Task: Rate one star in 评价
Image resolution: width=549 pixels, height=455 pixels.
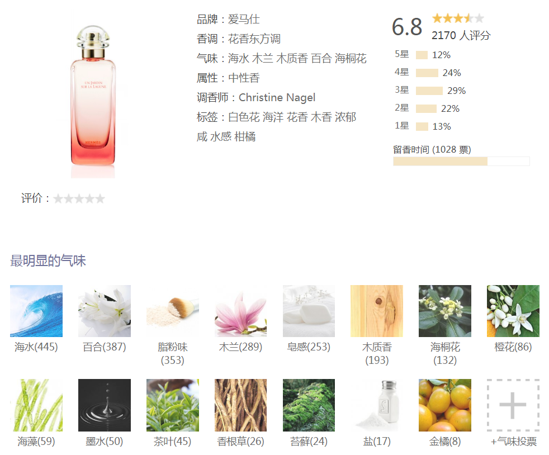Action: pos(58,199)
